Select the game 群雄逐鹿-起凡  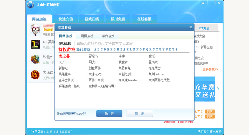click(x=69, y=86)
